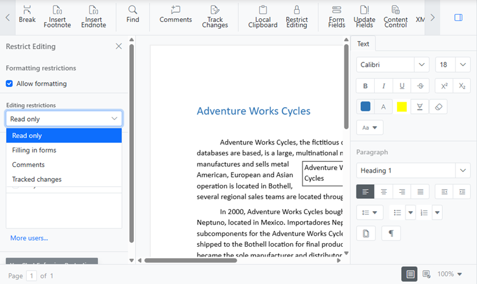Open the font size 18 dropdown
Screen dimensions: 477x284
click(x=463, y=64)
